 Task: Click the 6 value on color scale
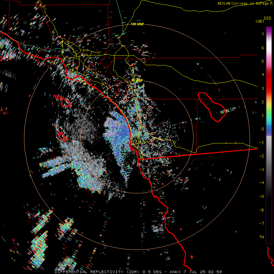click(263, 48)
